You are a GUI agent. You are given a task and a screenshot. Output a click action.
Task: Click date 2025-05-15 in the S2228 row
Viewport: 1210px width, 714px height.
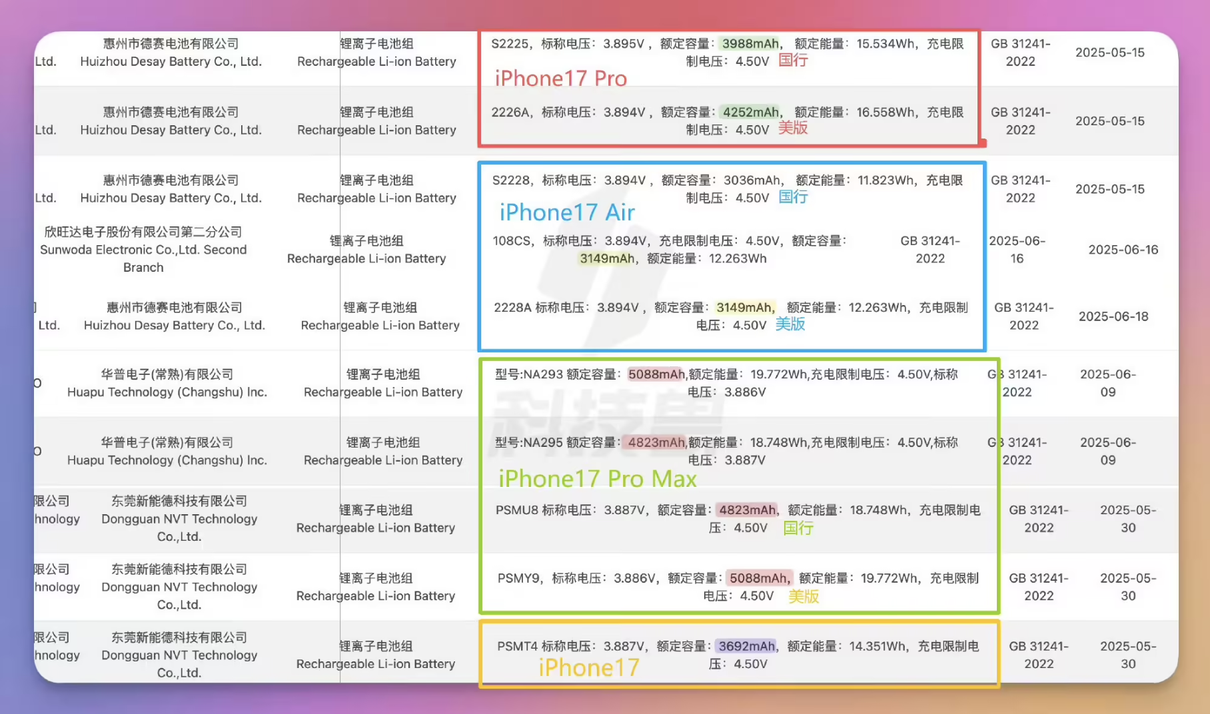pyautogui.click(x=1109, y=188)
